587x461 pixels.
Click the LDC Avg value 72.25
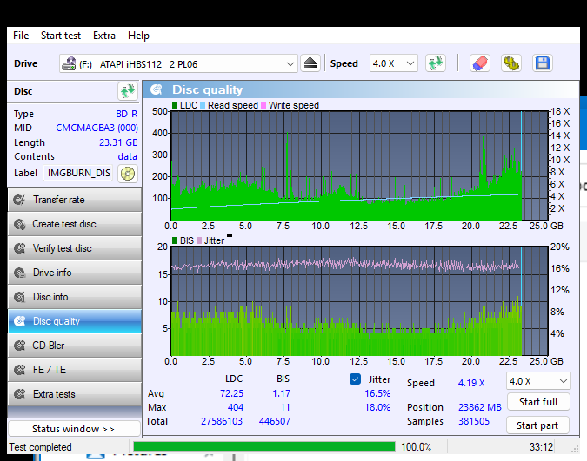tap(231, 393)
